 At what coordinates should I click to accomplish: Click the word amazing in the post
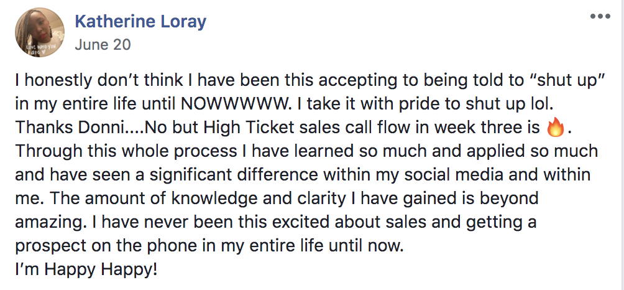(49, 222)
